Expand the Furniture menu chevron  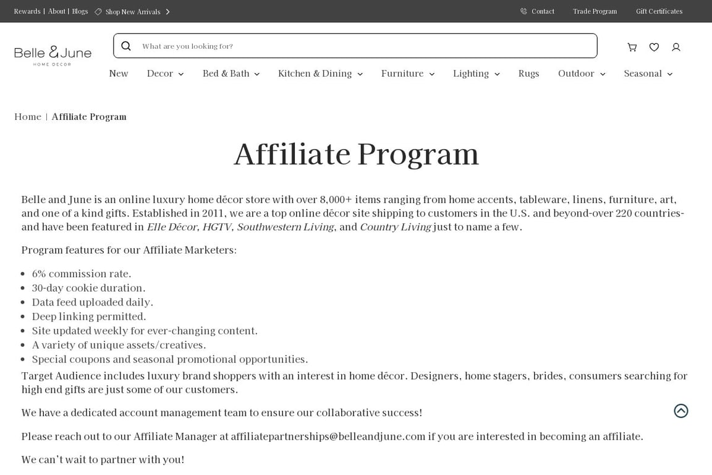click(431, 74)
